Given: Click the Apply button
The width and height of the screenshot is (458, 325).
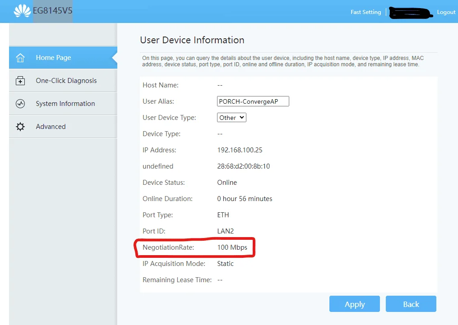Looking at the screenshot, I should point(355,304).
